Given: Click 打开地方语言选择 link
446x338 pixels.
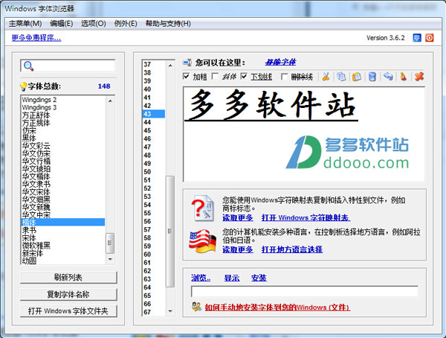Looking at the screenshot, I should (x=292, y=249).
